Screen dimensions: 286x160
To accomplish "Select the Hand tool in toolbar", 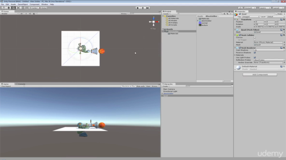I will 4,8.
